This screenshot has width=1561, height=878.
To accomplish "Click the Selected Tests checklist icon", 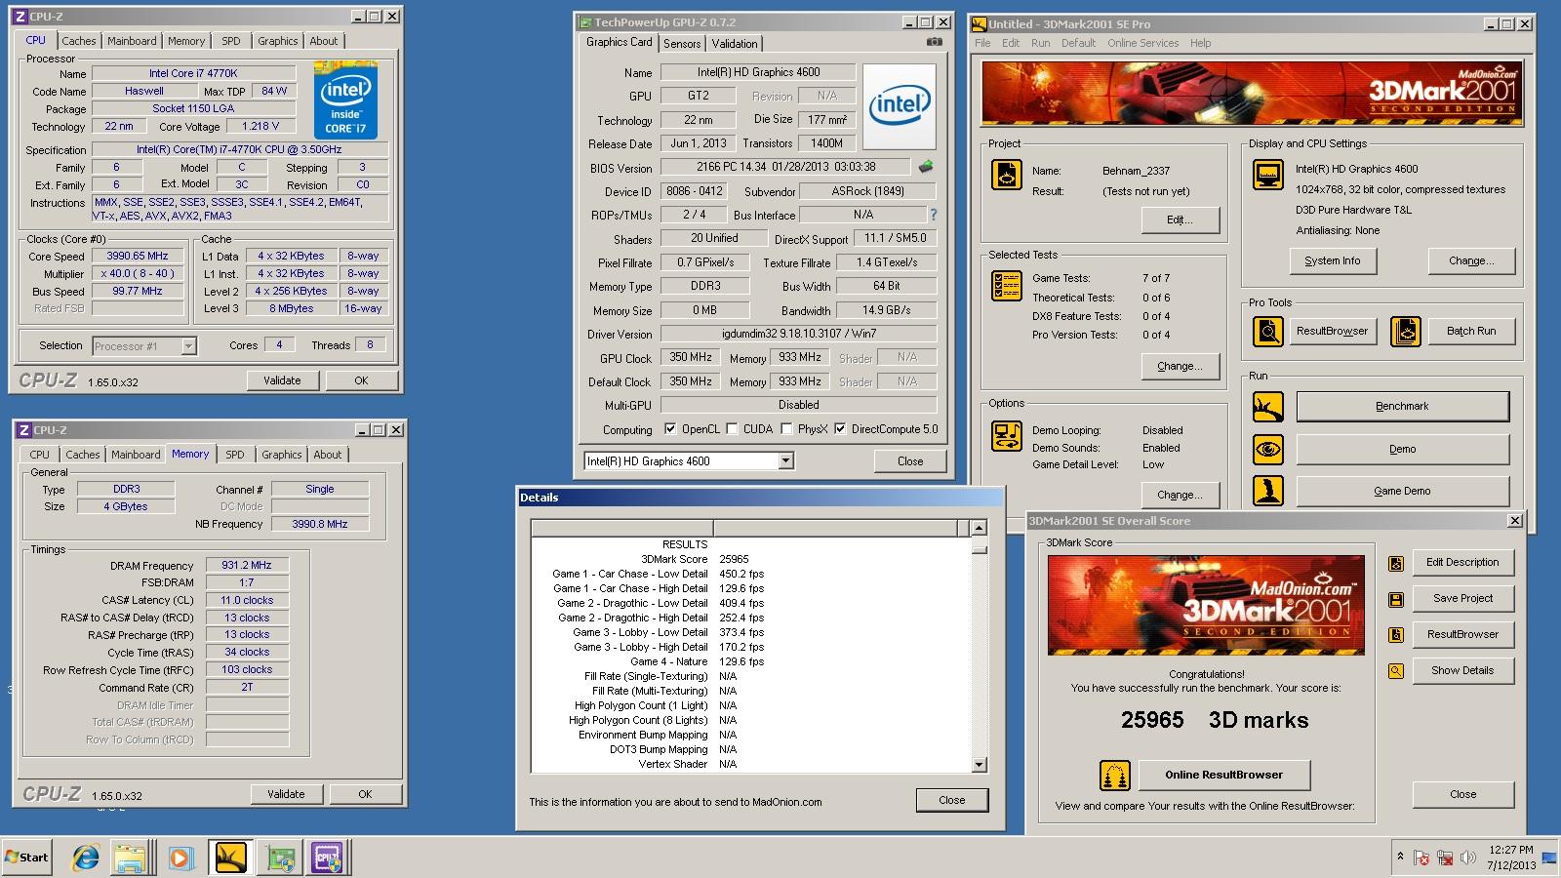I will pos(1007,286).
